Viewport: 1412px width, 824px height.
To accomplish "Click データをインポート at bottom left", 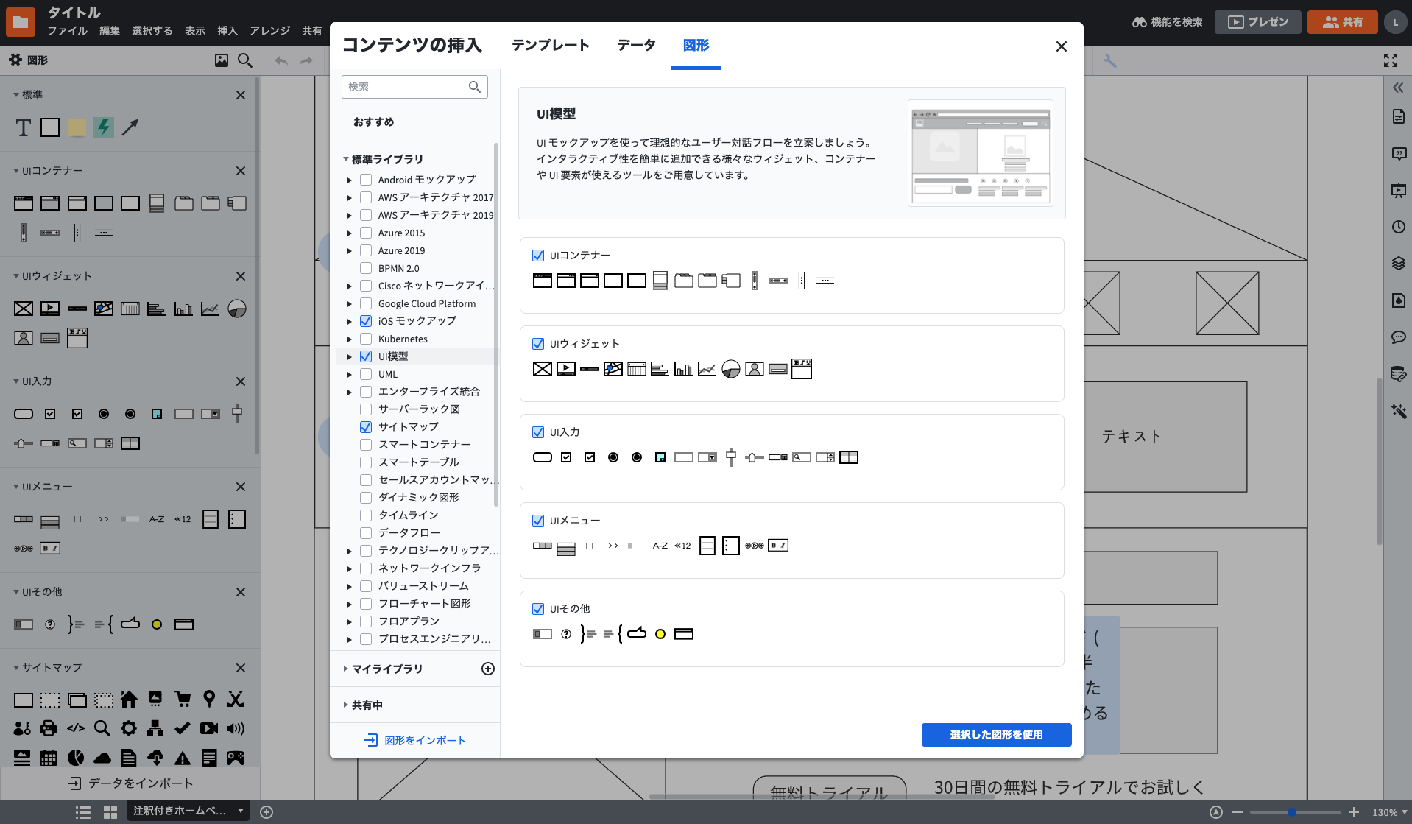I will 130,783.
